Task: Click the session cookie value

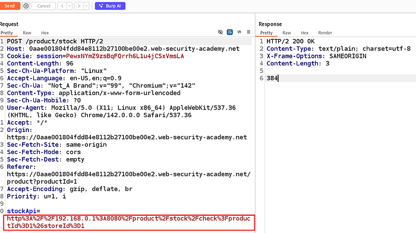Action: click(125, 56)
